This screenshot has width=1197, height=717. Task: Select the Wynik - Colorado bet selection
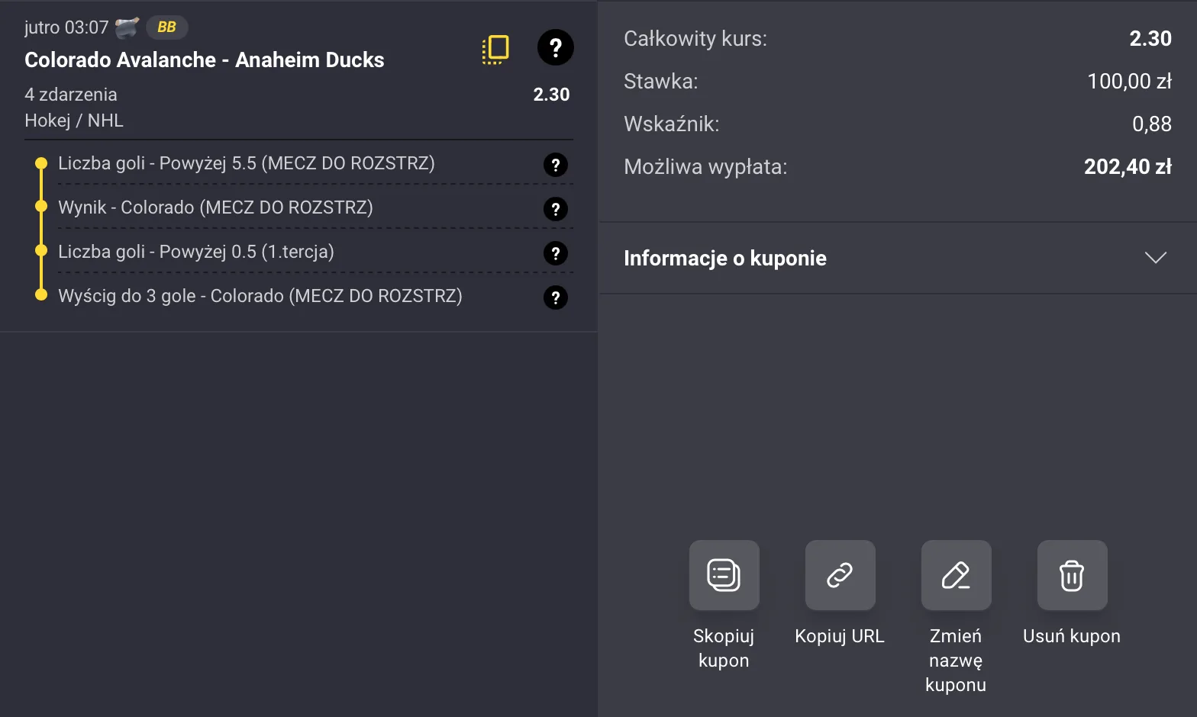(x=215, y=207)
